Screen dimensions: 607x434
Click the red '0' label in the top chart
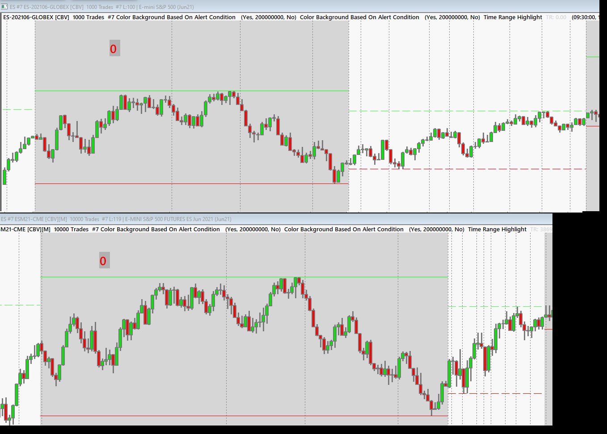pos(114,49)
